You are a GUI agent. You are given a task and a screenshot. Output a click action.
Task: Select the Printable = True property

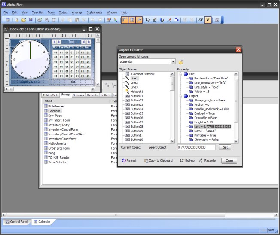click(x=205, y=135)
